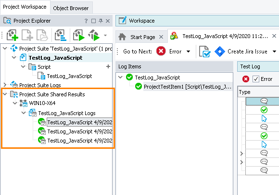Click the Workspace panel header

click(197, 21)
